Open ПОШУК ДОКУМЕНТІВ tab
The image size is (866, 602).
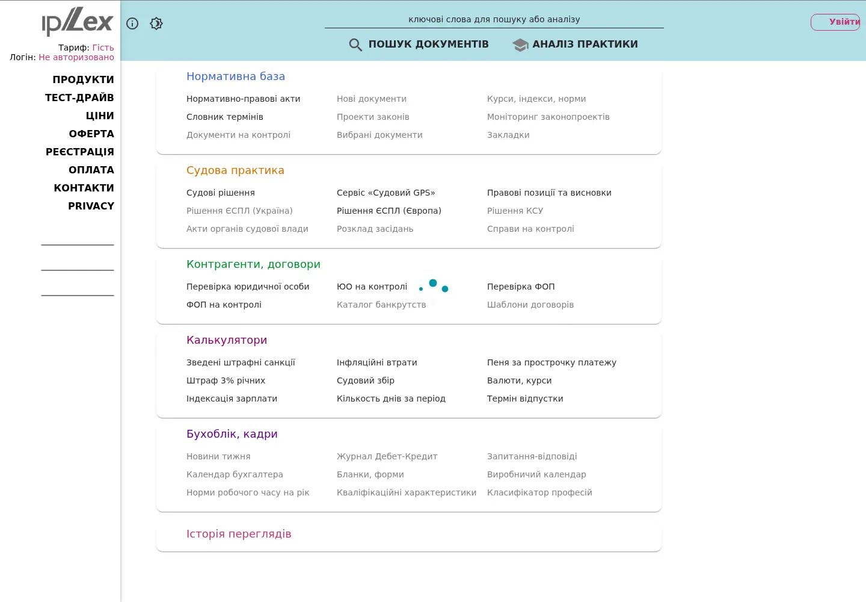tap(428, 45)
